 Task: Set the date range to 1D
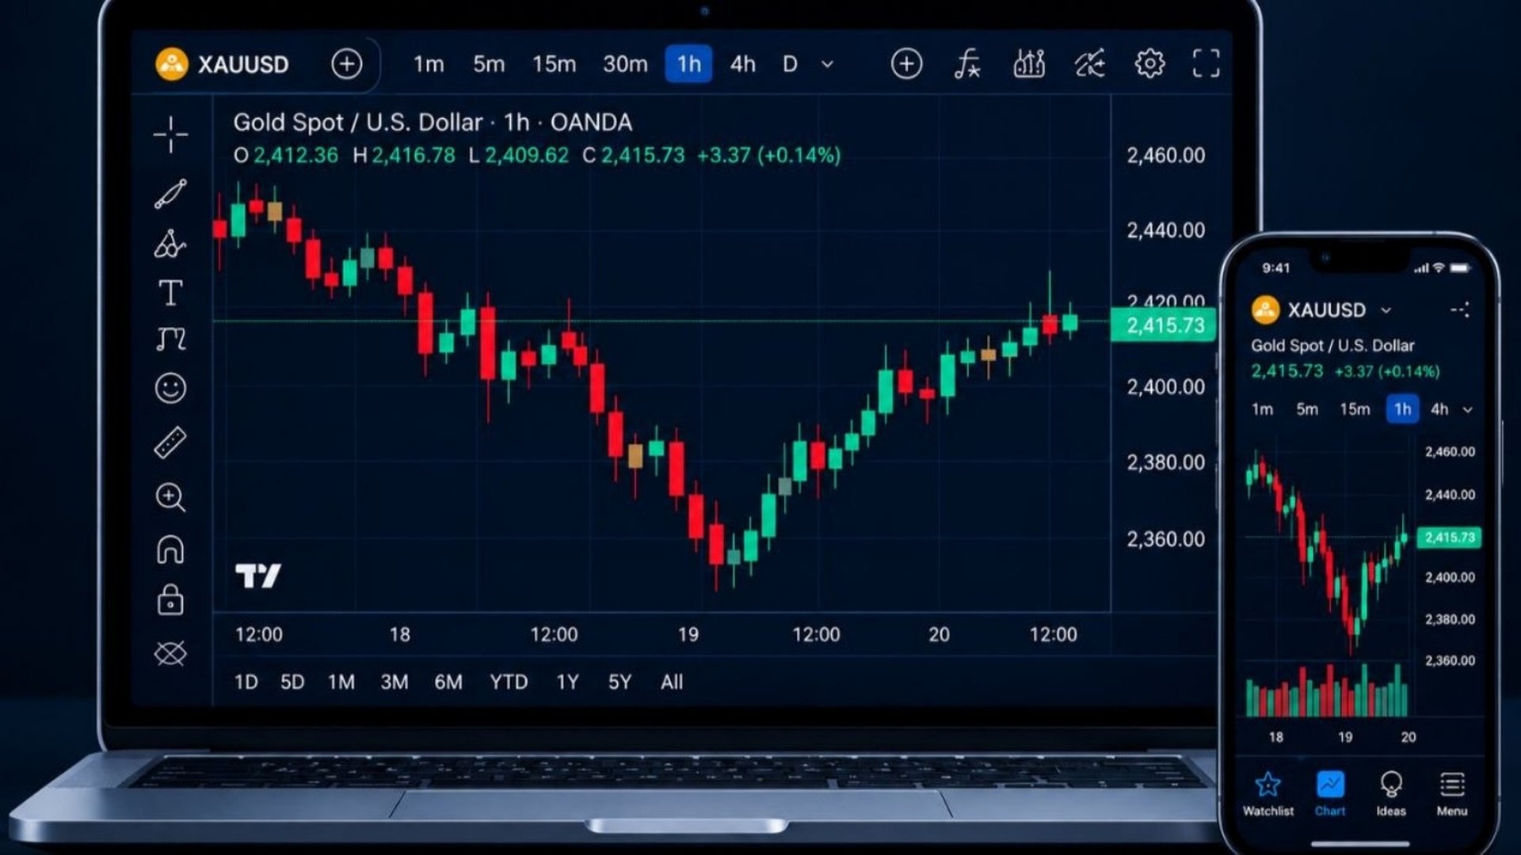[x=246, y=682]
